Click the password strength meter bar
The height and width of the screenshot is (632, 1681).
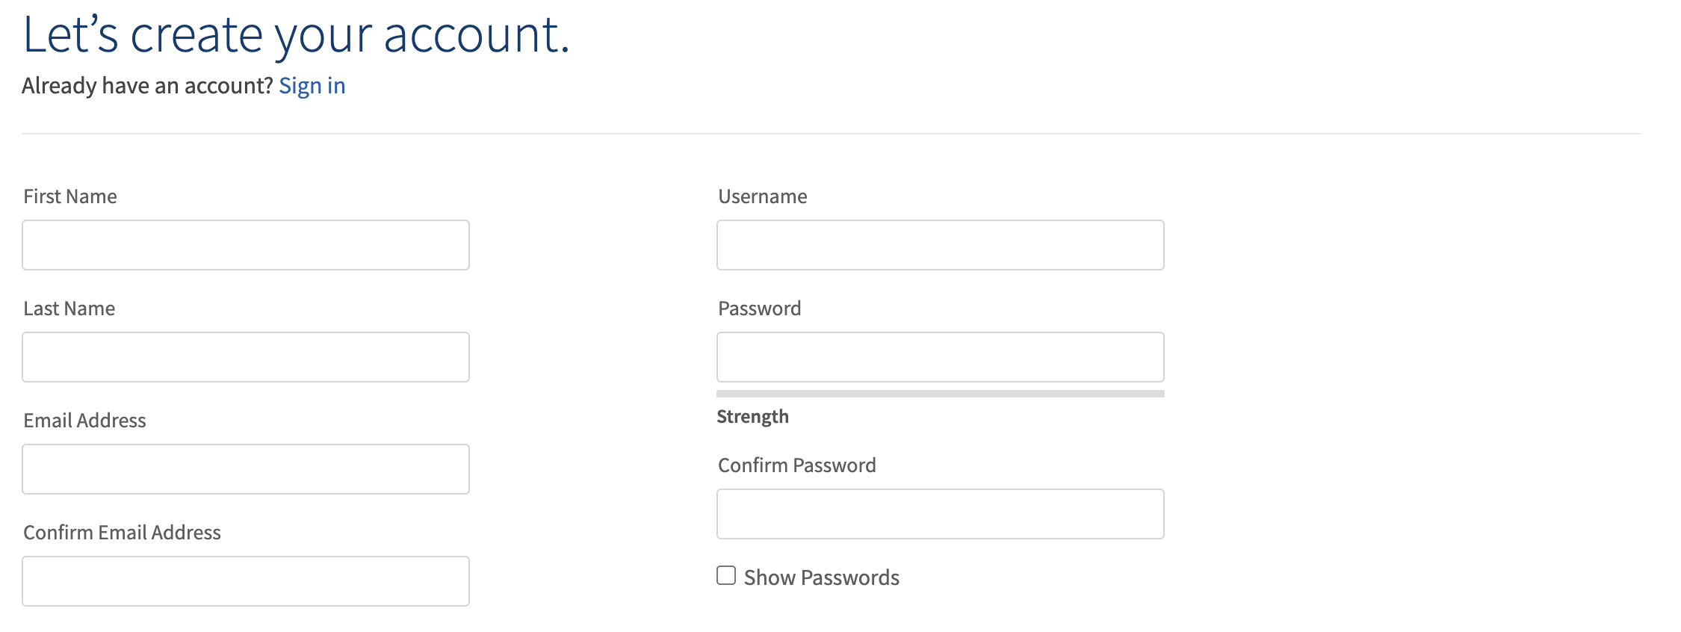coord(940,394)
